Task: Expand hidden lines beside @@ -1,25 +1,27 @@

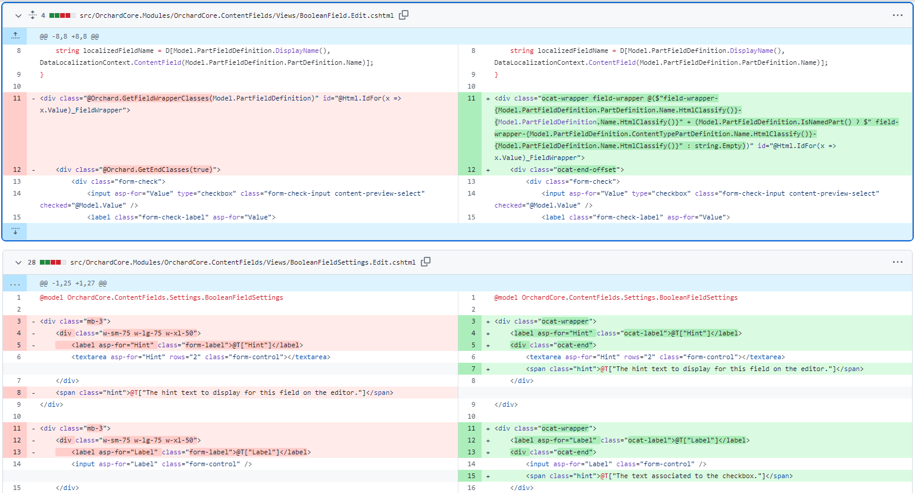Action: pos(15,283)
